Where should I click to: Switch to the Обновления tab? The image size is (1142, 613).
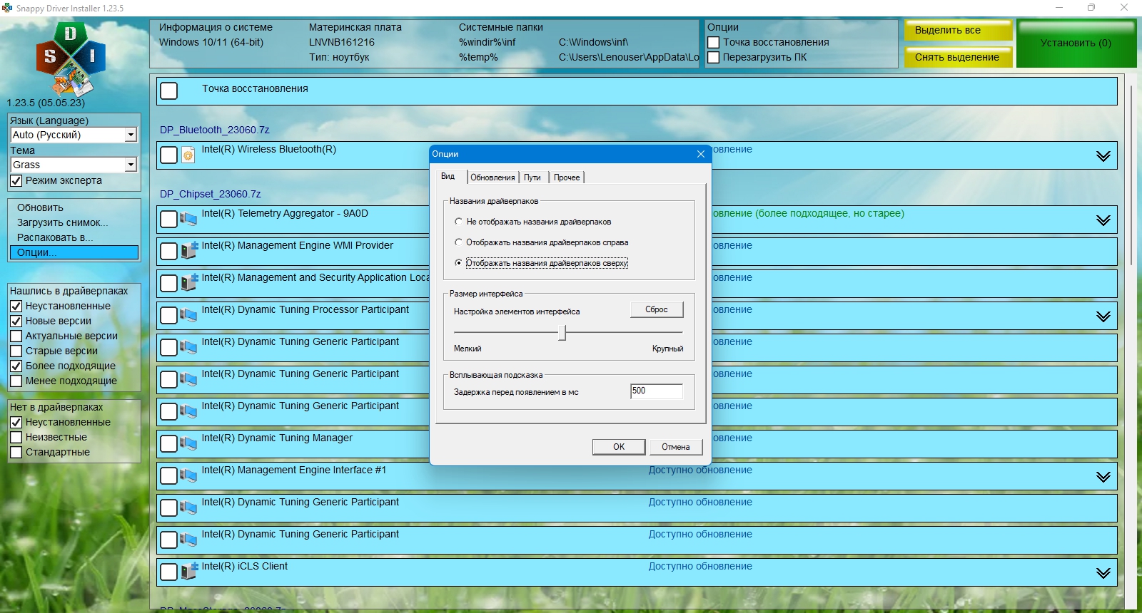pos(492,177)
